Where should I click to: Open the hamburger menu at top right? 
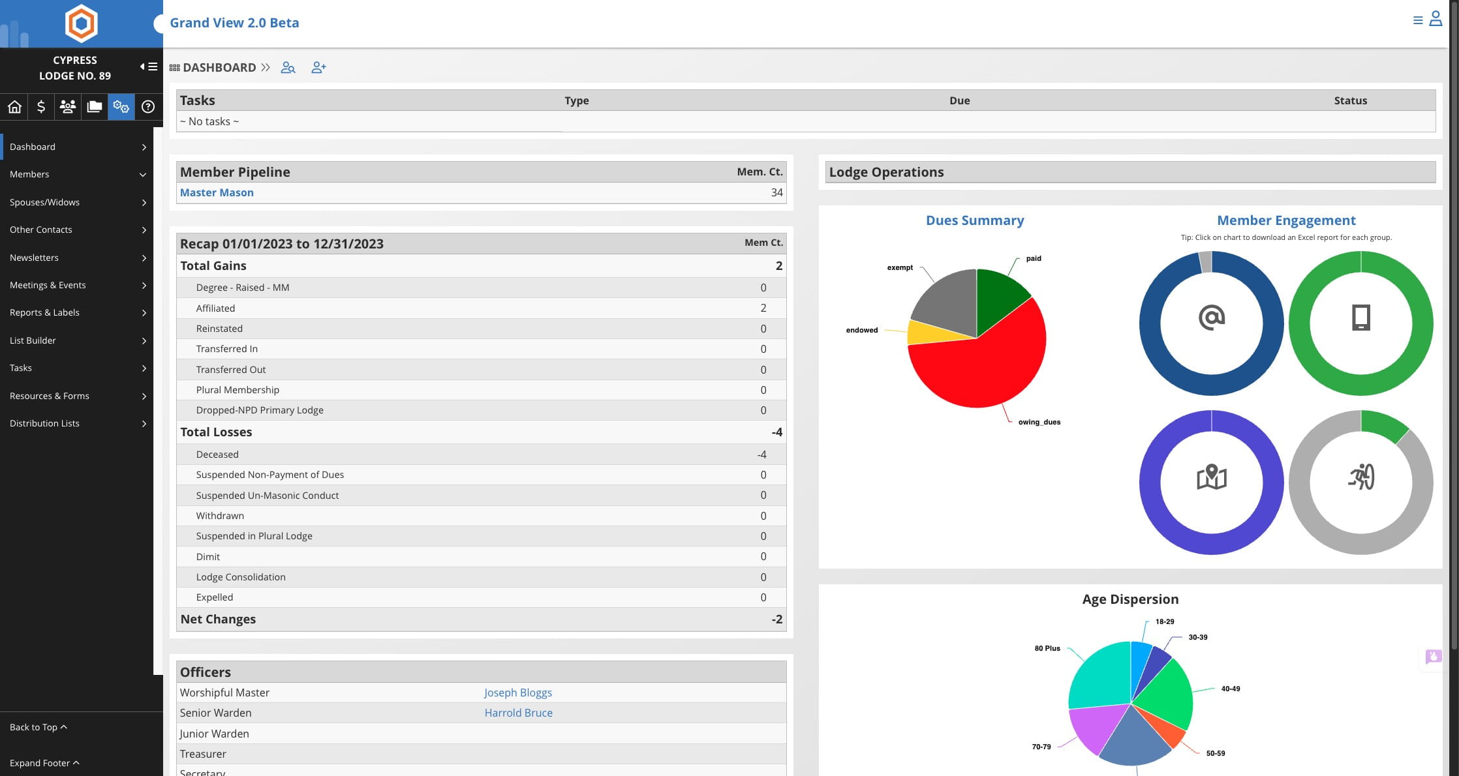1417,21
